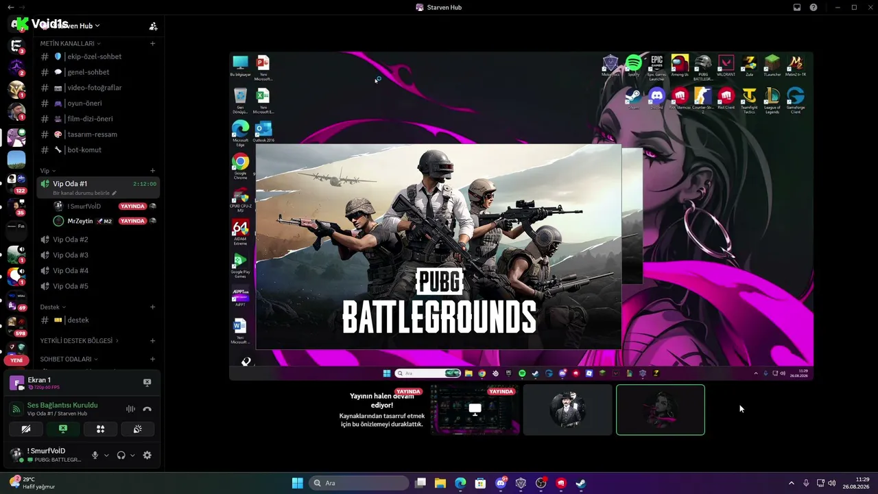878x494 pixels.
Task: Mute the microphone in the user panel
Action: point(95,455)
